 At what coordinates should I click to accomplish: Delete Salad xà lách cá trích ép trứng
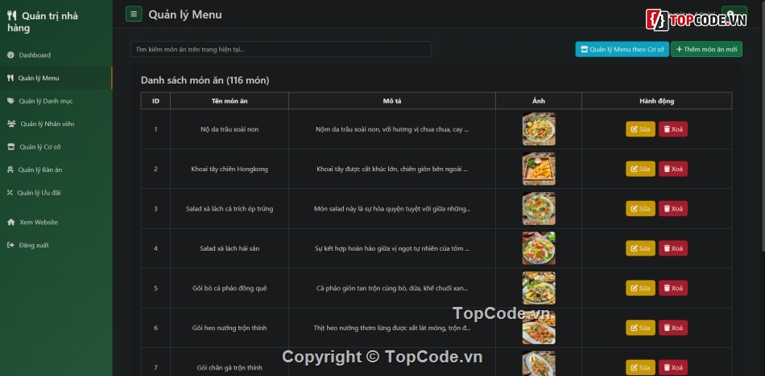(x=672, y=208)
